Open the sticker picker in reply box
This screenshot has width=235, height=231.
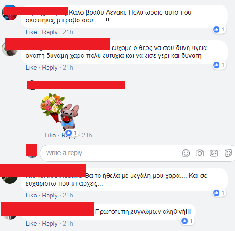228,153
